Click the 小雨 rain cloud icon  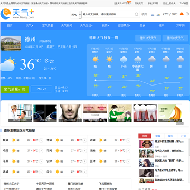pyautogui.click(x=123, y=60)
